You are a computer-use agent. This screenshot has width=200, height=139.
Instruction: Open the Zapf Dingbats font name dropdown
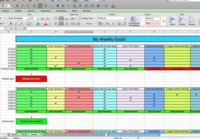point(29,18)
